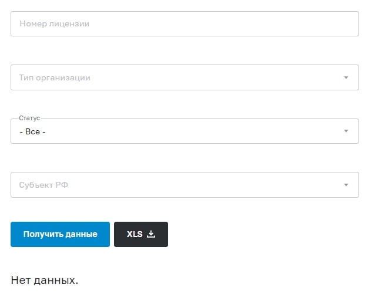Click the Нет данных message
Image resolution: width=372 pixels, height=298 pixels.
[44, 280]
